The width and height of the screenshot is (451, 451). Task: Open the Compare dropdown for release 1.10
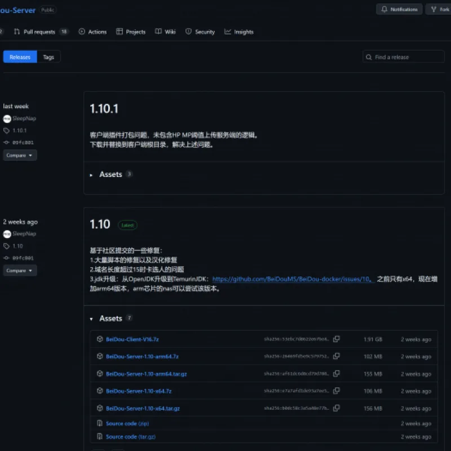tap(20, 271)
